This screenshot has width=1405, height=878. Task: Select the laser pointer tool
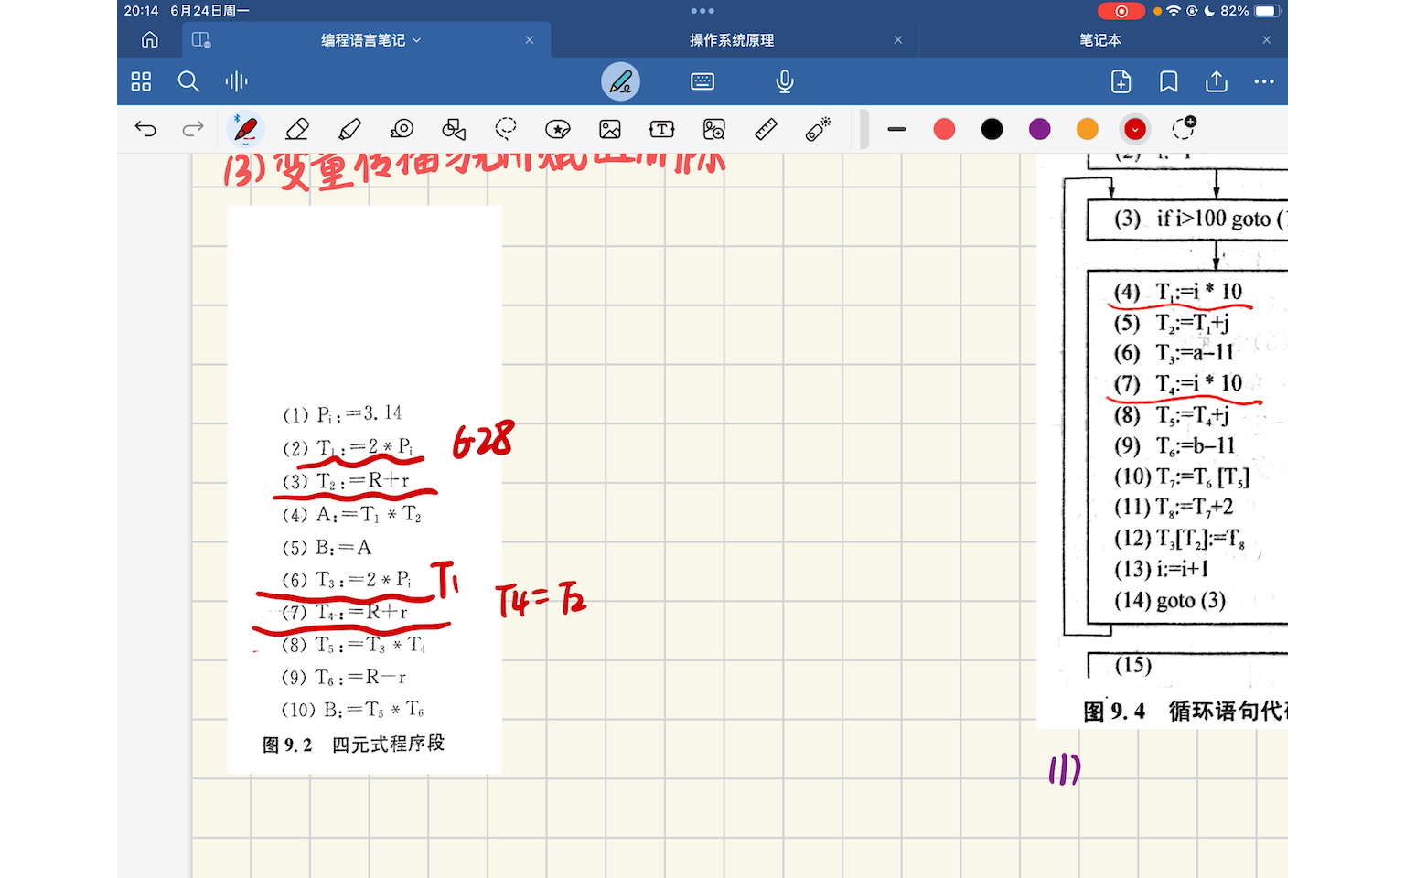pyautogui.click(x=819, y=129)
